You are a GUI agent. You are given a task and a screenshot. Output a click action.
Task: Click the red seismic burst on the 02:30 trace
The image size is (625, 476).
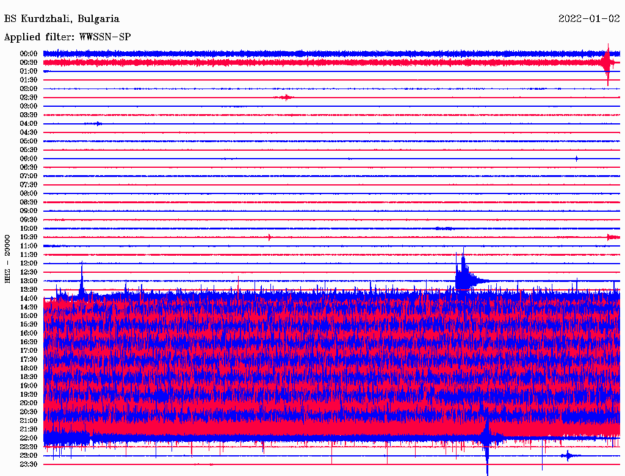284,97
